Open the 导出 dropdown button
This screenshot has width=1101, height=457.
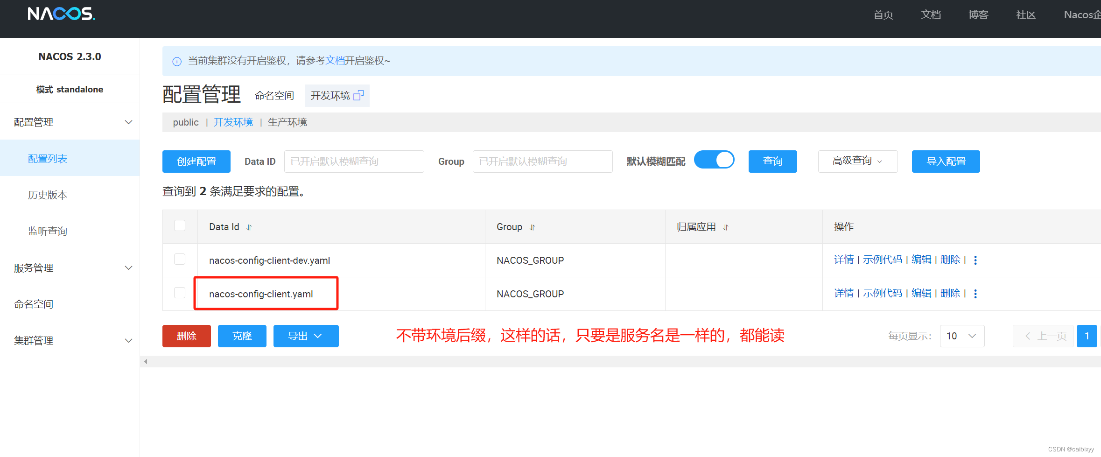click(306, 336)
